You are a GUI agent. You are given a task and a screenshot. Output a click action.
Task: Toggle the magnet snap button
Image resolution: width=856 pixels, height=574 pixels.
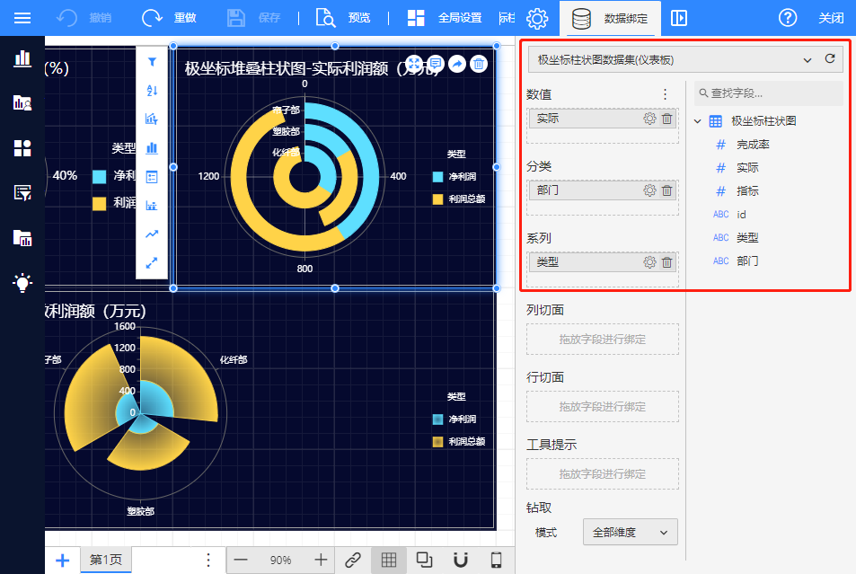tap(461, 560)
